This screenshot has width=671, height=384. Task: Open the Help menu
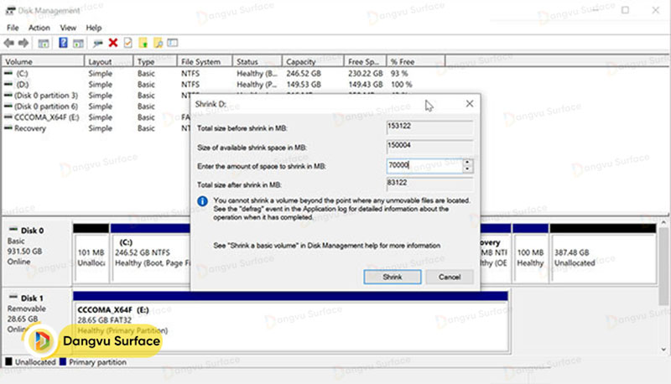click(93, 28)
